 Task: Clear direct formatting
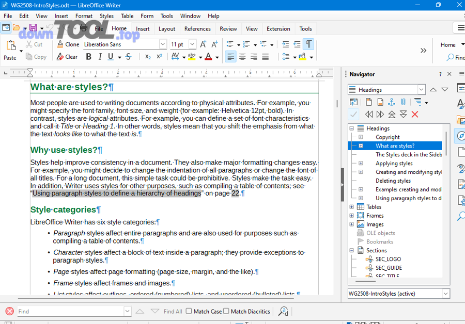pyautogui.click(x=67, y=57)
